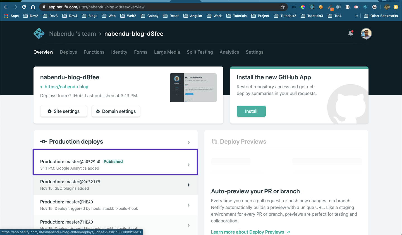The width and height of the screenshot is (402, 235).
Task: Open the curly braces extension icon
Action: coord(294,7)
